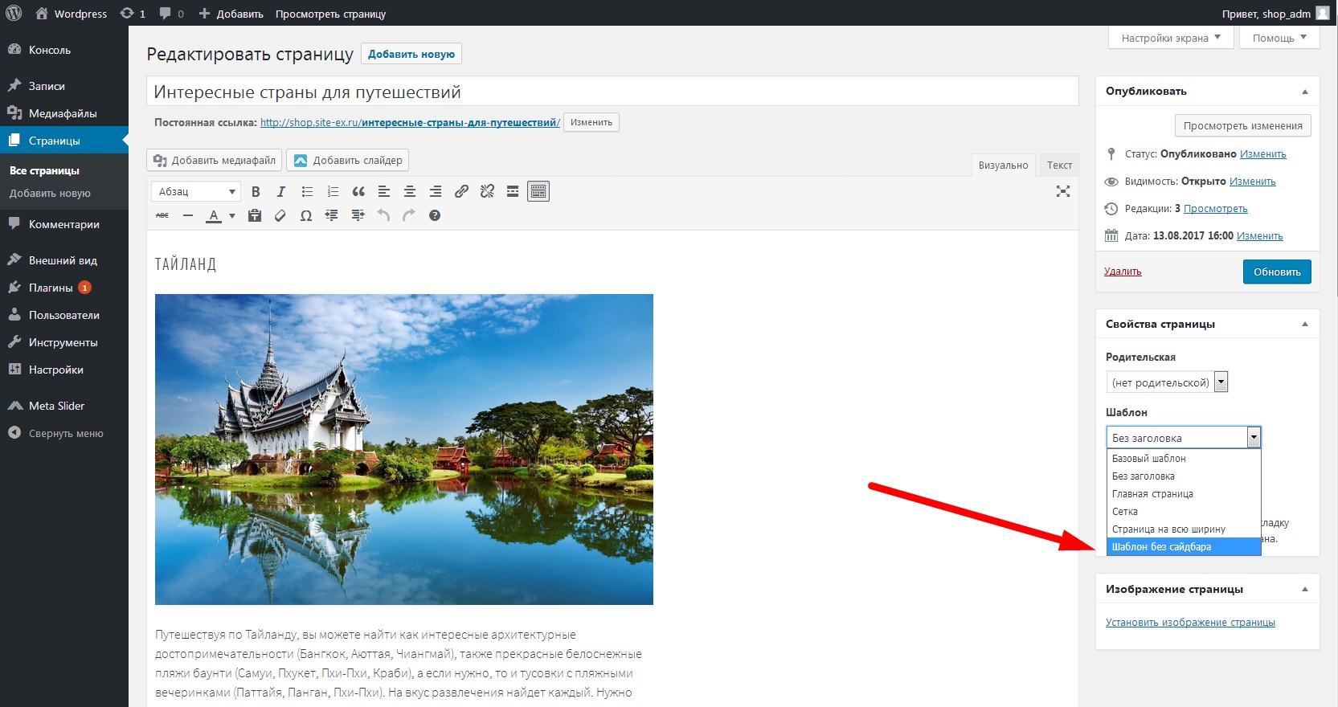Click Изменить permalink button

(x=591, y=122)
